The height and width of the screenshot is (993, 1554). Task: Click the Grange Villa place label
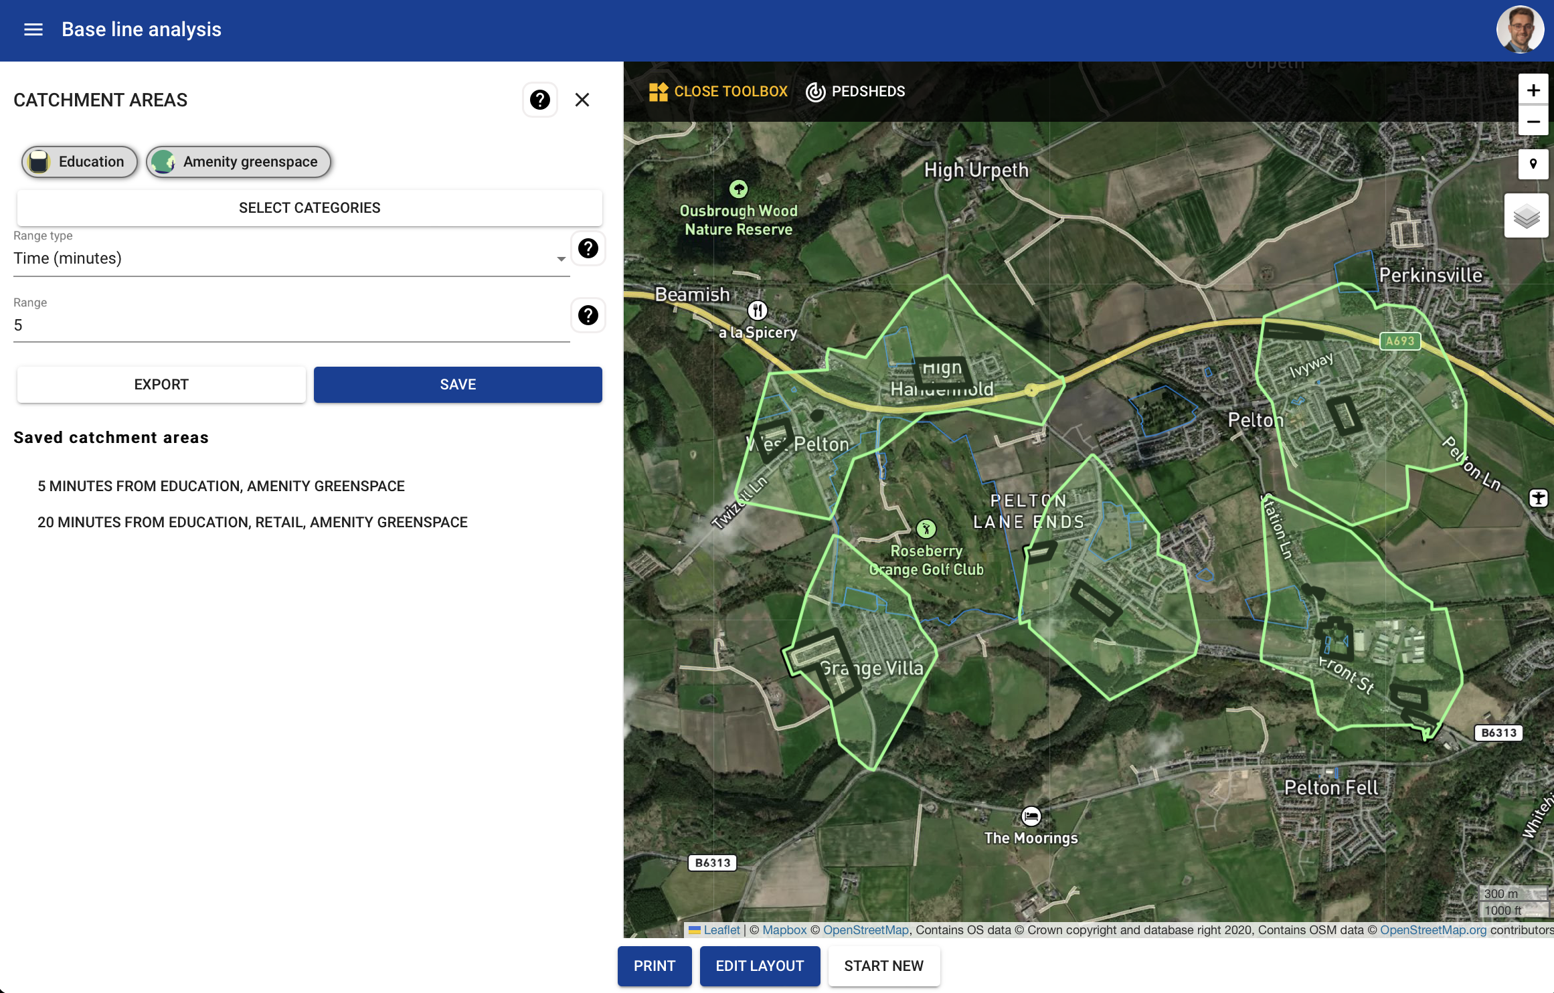(871, 668)
